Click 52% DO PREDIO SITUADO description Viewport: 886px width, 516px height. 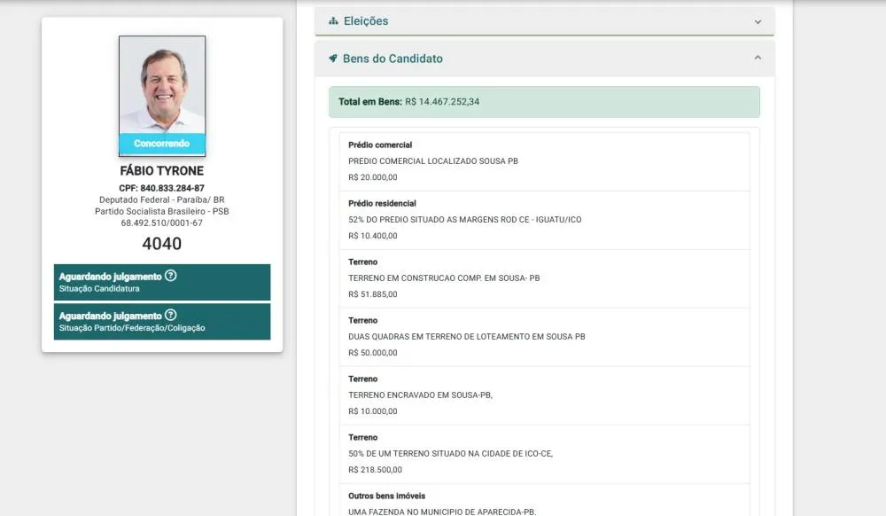tap(465, 220)
